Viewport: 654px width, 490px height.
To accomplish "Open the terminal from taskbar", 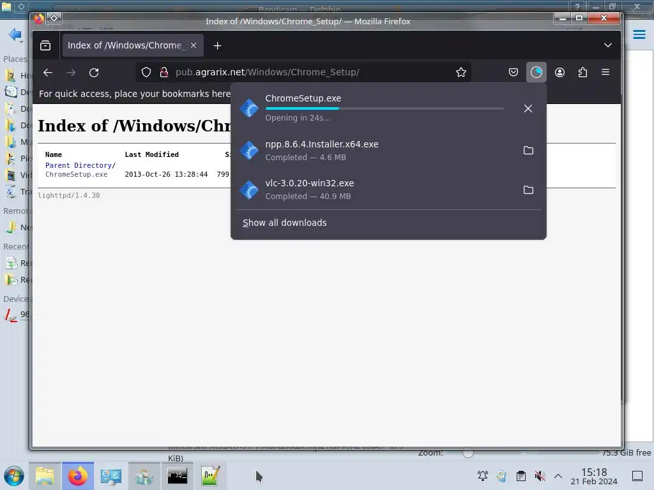I will (x=178, y=476).
